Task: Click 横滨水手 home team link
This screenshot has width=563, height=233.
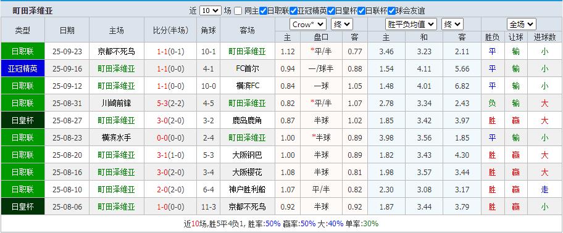Action: coord(116,137)
